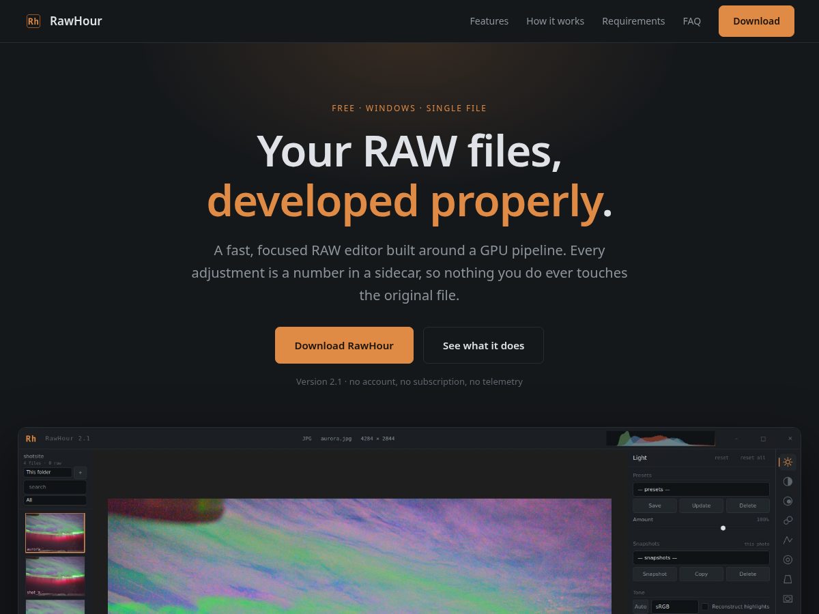Screen dimensions: 819x614
Task: Open the snapshots dropdown
Action: 701,557
